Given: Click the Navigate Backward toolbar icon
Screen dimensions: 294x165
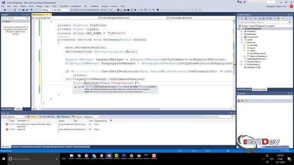Looking at the screenshot, I should 5,10.
